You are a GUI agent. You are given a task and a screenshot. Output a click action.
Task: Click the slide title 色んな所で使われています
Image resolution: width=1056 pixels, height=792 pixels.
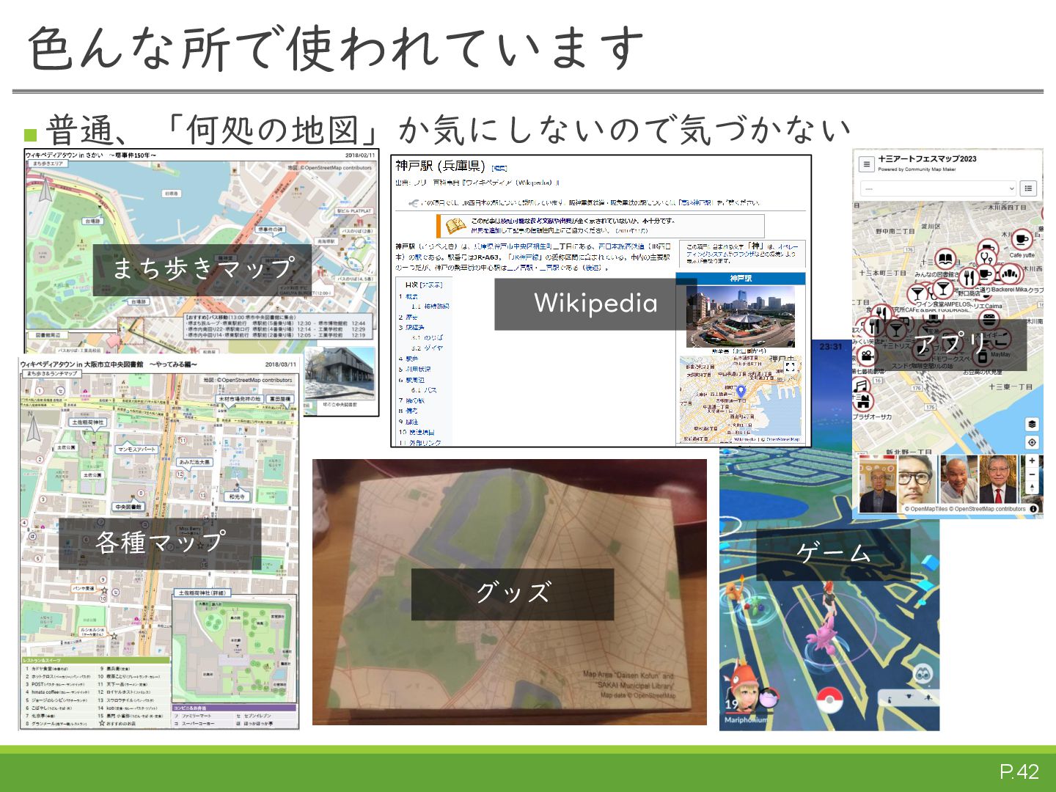pyautogui.click(x=336, y=48)
